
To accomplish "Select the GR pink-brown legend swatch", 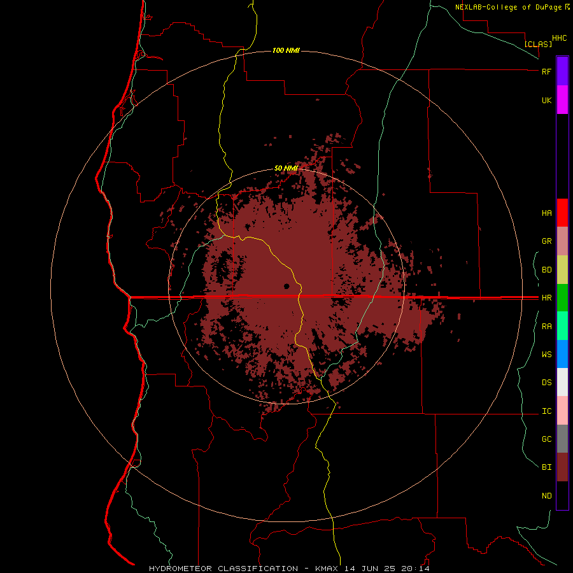I will 562,241.
